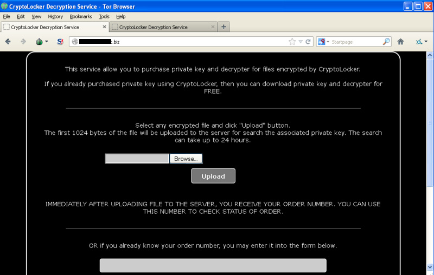Switch to the second CryptoLocker Decryption Service tab
The width and height of the screenshot is (434, 275).
click(163, 27)
